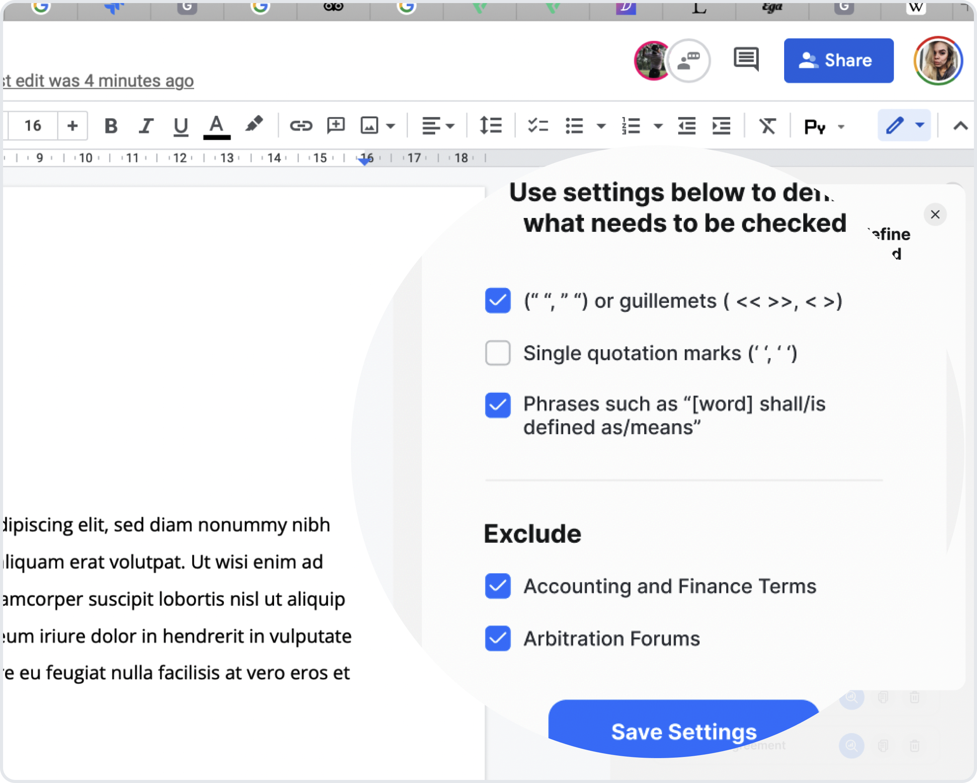Open the bulleted list dropdown arrow

pos(601,126)
